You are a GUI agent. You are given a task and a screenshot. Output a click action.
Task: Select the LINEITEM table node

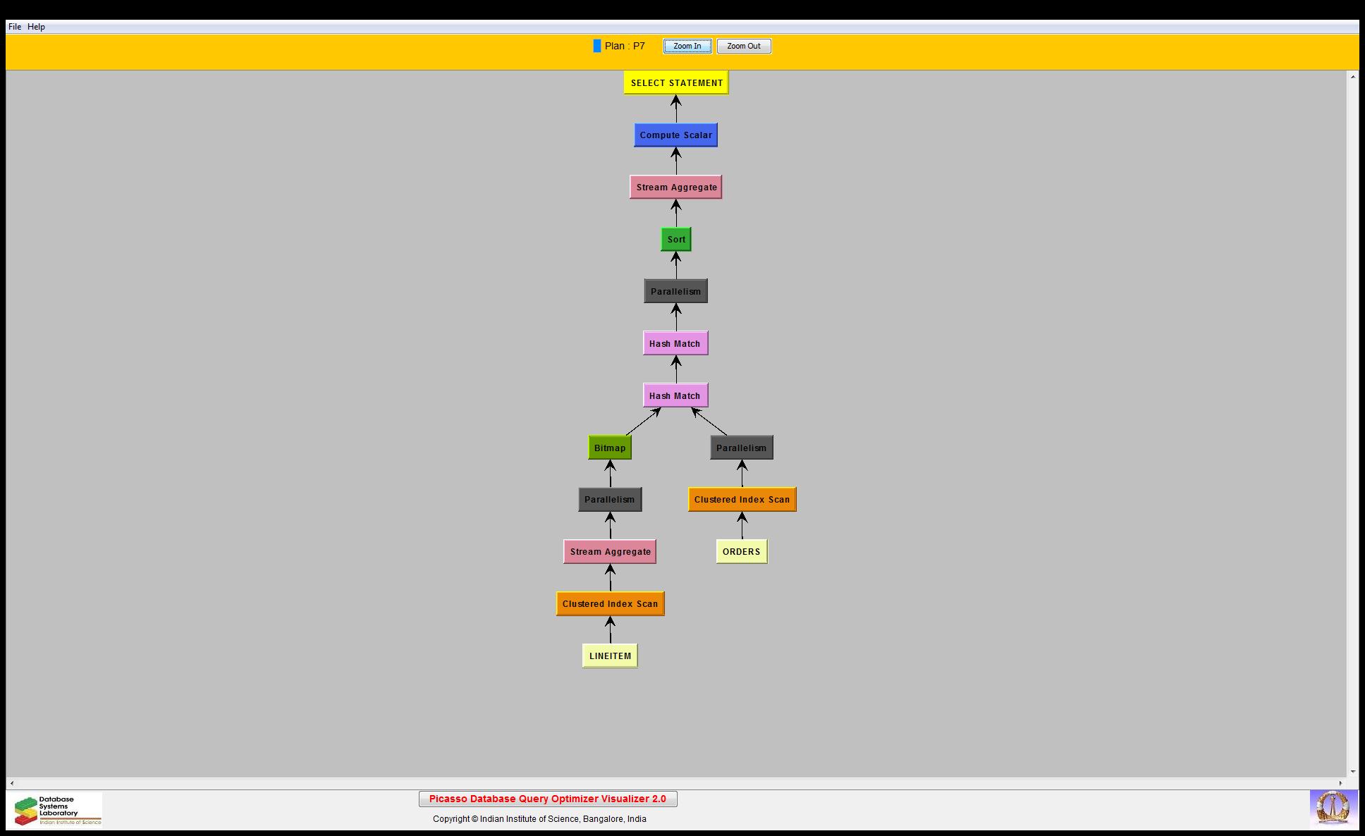[610, 656]
